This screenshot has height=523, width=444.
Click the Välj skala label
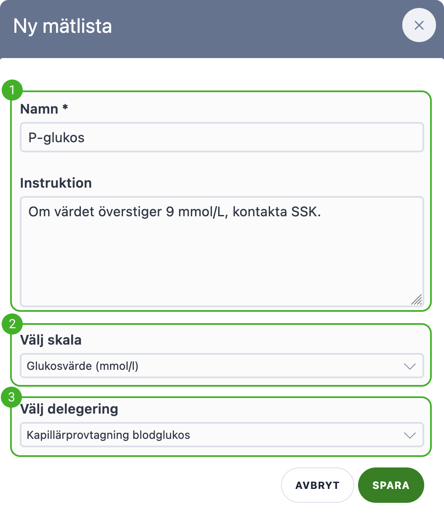(51, 340)
